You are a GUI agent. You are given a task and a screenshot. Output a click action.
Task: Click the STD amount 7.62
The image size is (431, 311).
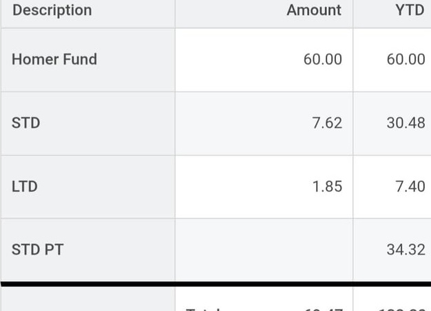pyautogui.click(x=327, y=124)
